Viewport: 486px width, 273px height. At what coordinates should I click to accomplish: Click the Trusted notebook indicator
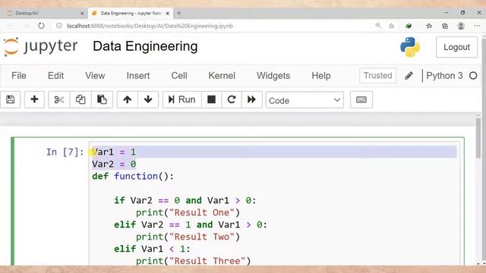click(x=378, y=76)
